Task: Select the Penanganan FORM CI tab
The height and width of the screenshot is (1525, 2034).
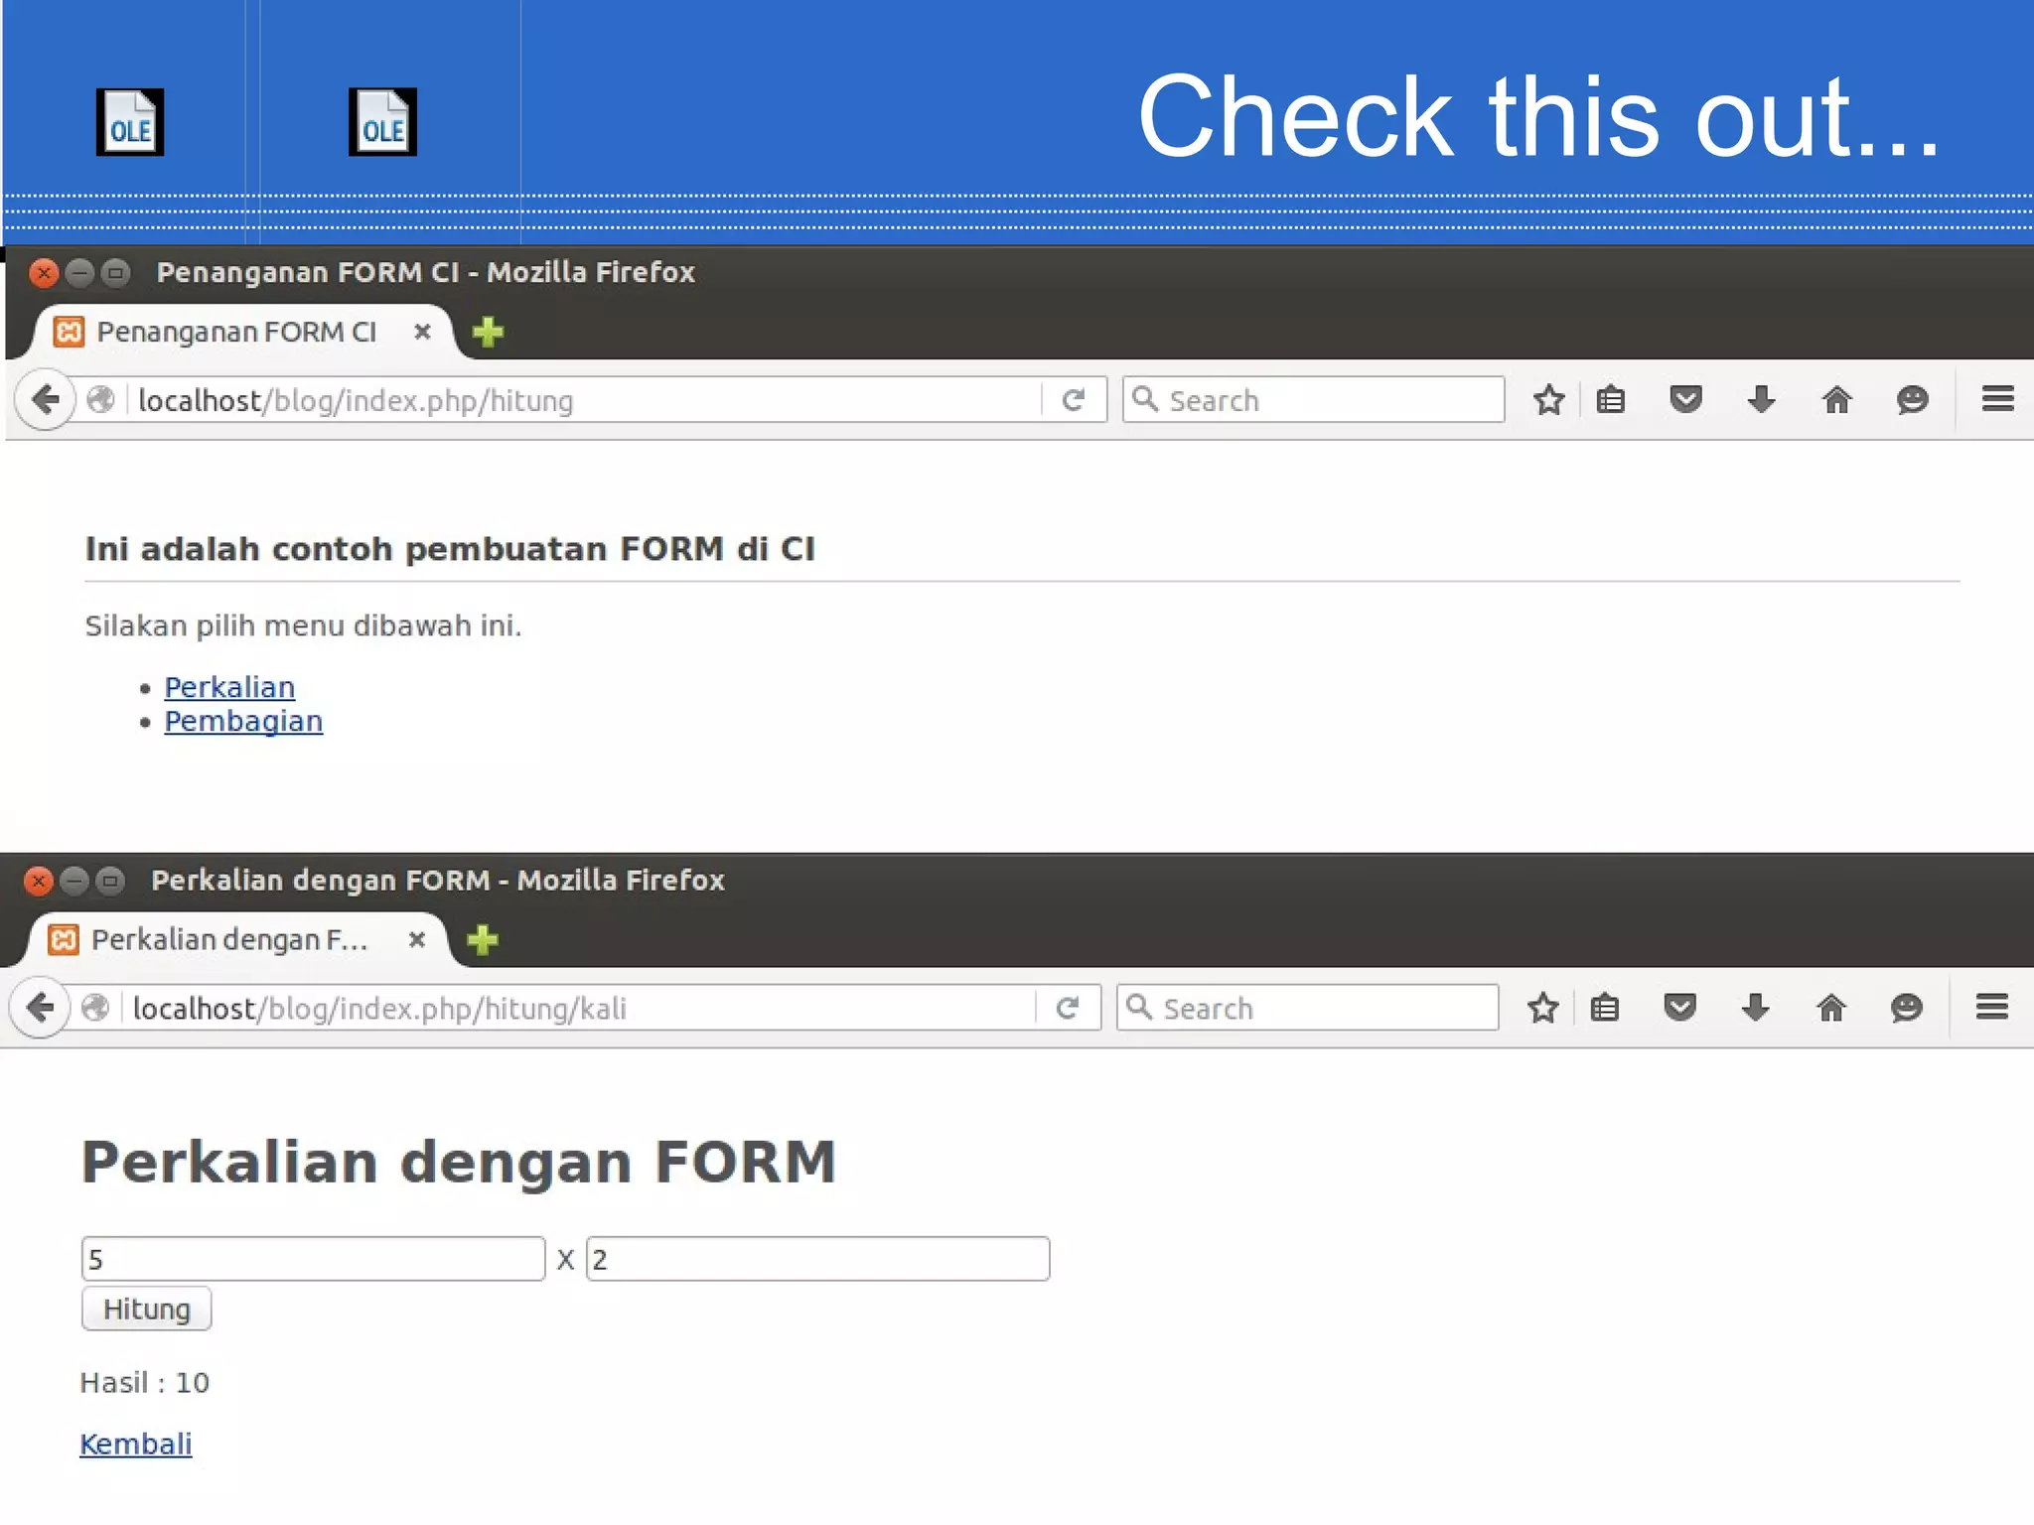Action: click(x=236, y=332)
